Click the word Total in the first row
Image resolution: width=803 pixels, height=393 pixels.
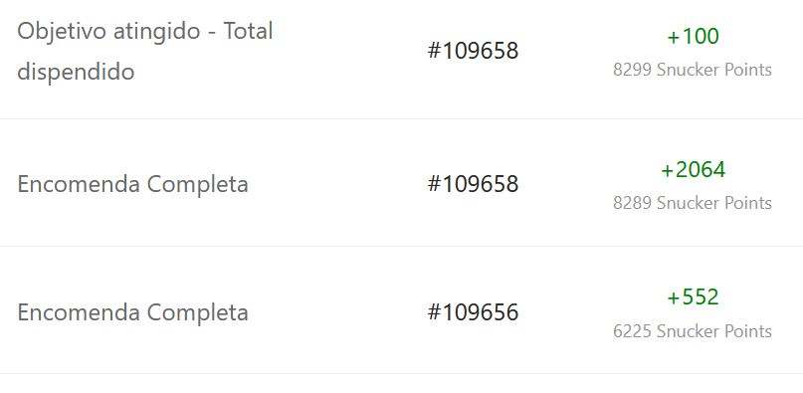[248, 31]
